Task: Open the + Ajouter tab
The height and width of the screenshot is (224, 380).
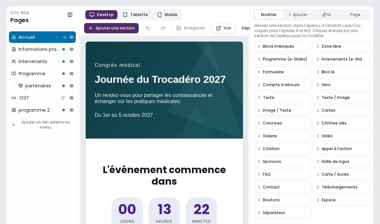Action: coord(298,15)
